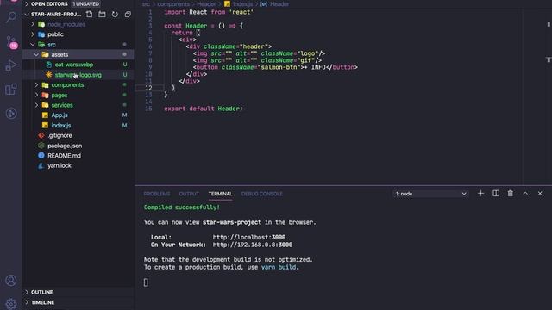Open README.md file
This screenshot has width=552, height=310.
coord(64,156)
